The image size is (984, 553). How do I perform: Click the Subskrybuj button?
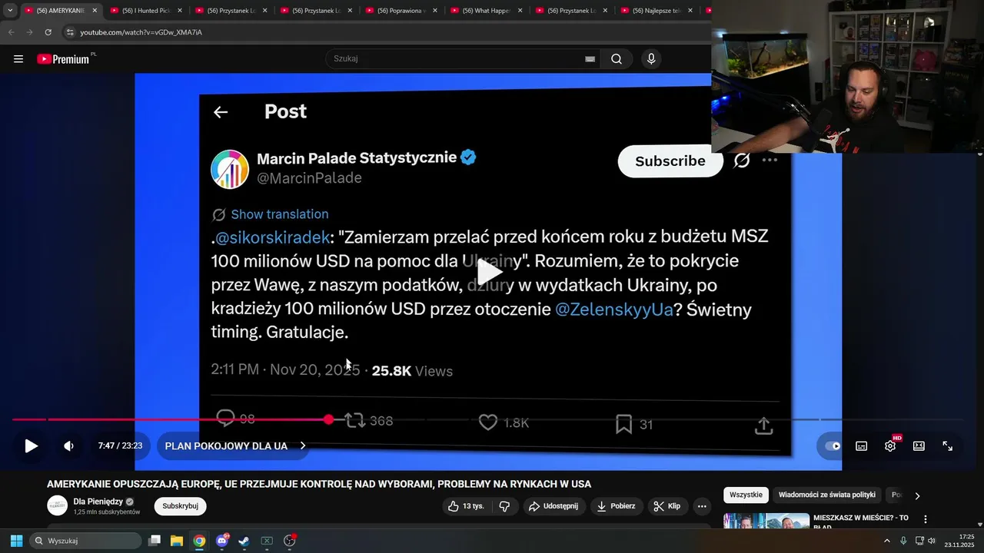click(x=180, y=506)
